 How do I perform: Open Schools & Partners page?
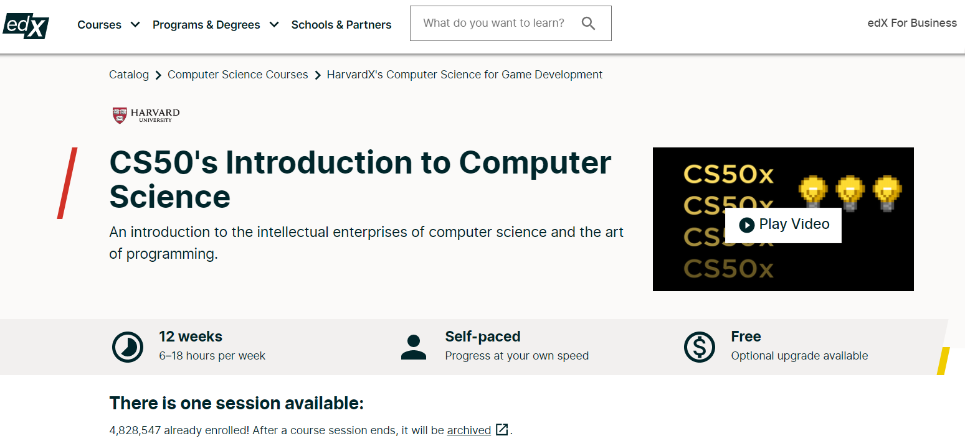[341, 25]
